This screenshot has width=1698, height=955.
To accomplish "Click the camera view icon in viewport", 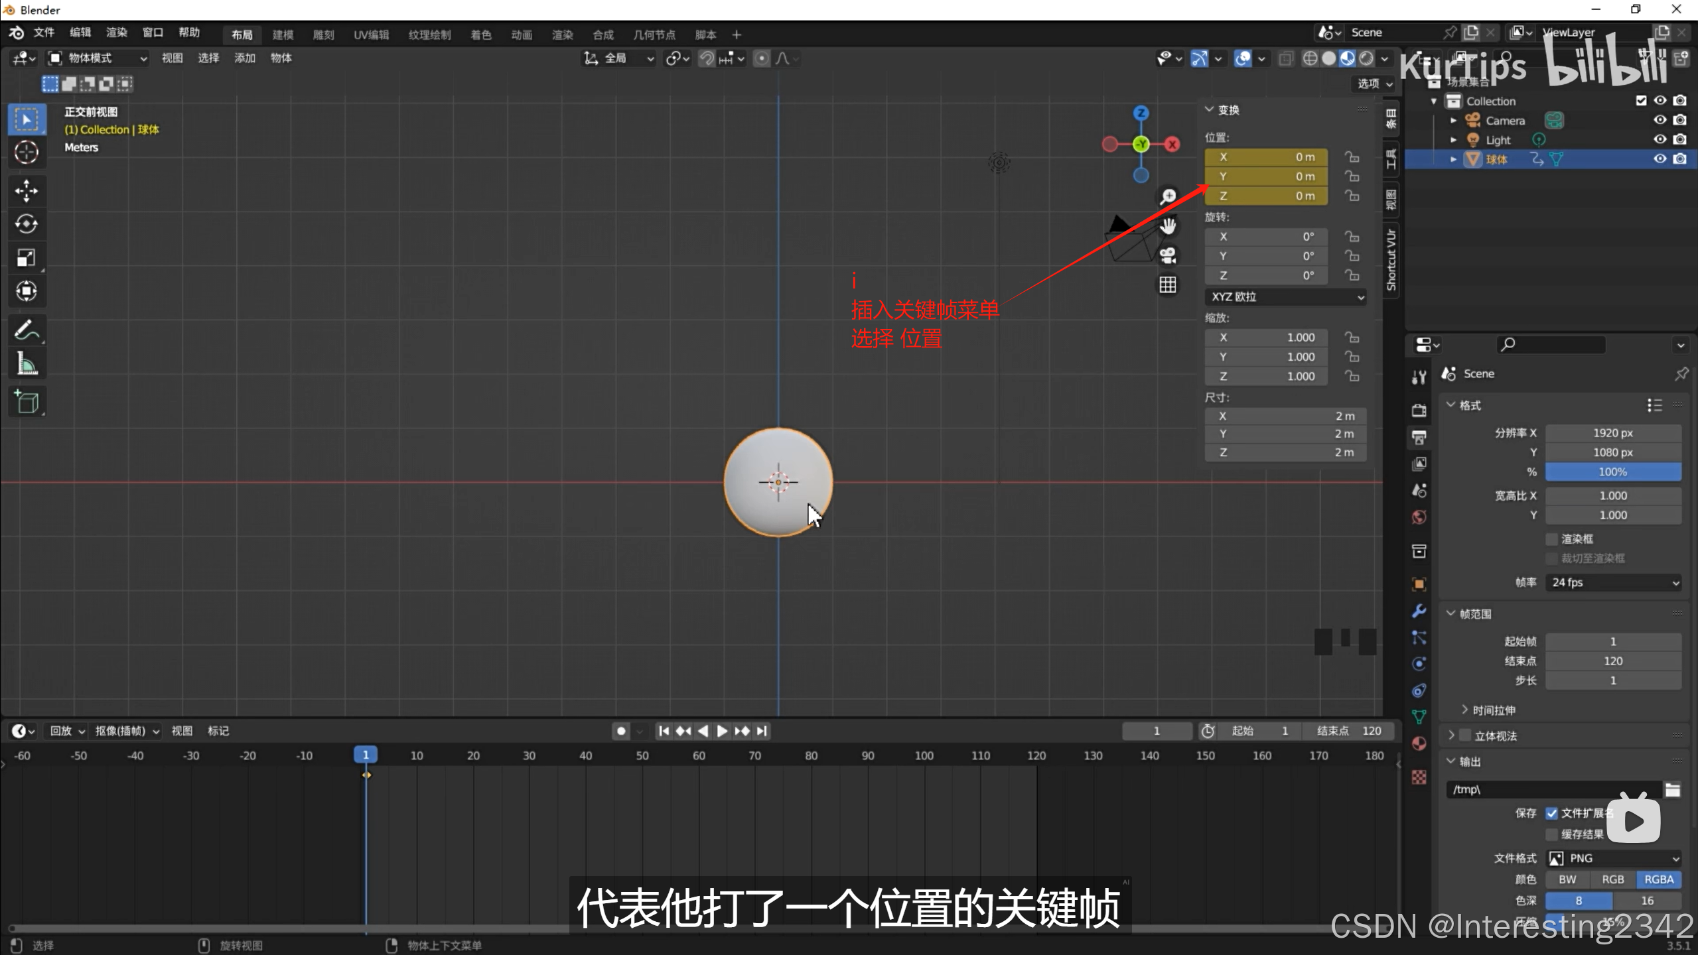I will point(1168,255).
